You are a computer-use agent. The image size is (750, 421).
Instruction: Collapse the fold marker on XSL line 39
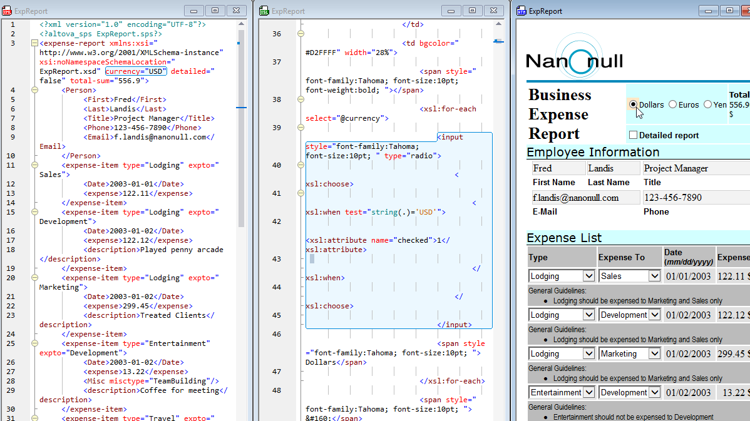point(301,128)
